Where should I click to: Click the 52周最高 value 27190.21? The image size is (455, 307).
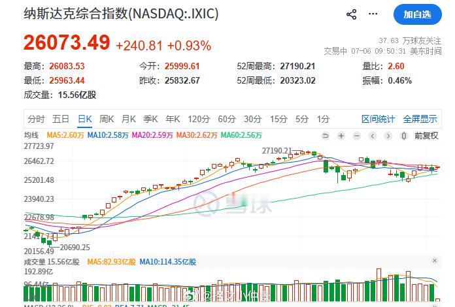297,66
